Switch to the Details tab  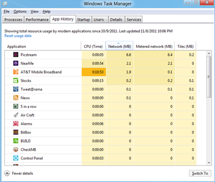(x=116, y=20)
